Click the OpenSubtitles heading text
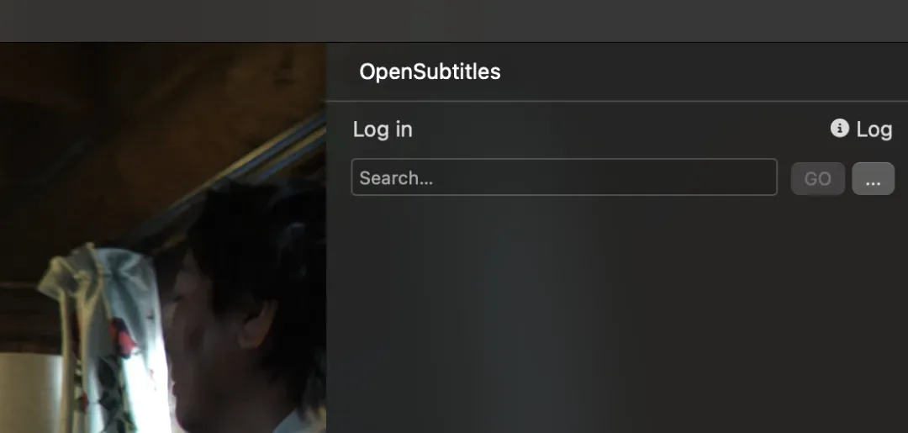The width and height of the screenshot is (908, 433). pos(430,71)
